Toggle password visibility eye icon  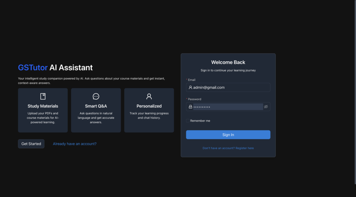pyautogui.click(x=266, y=107)
